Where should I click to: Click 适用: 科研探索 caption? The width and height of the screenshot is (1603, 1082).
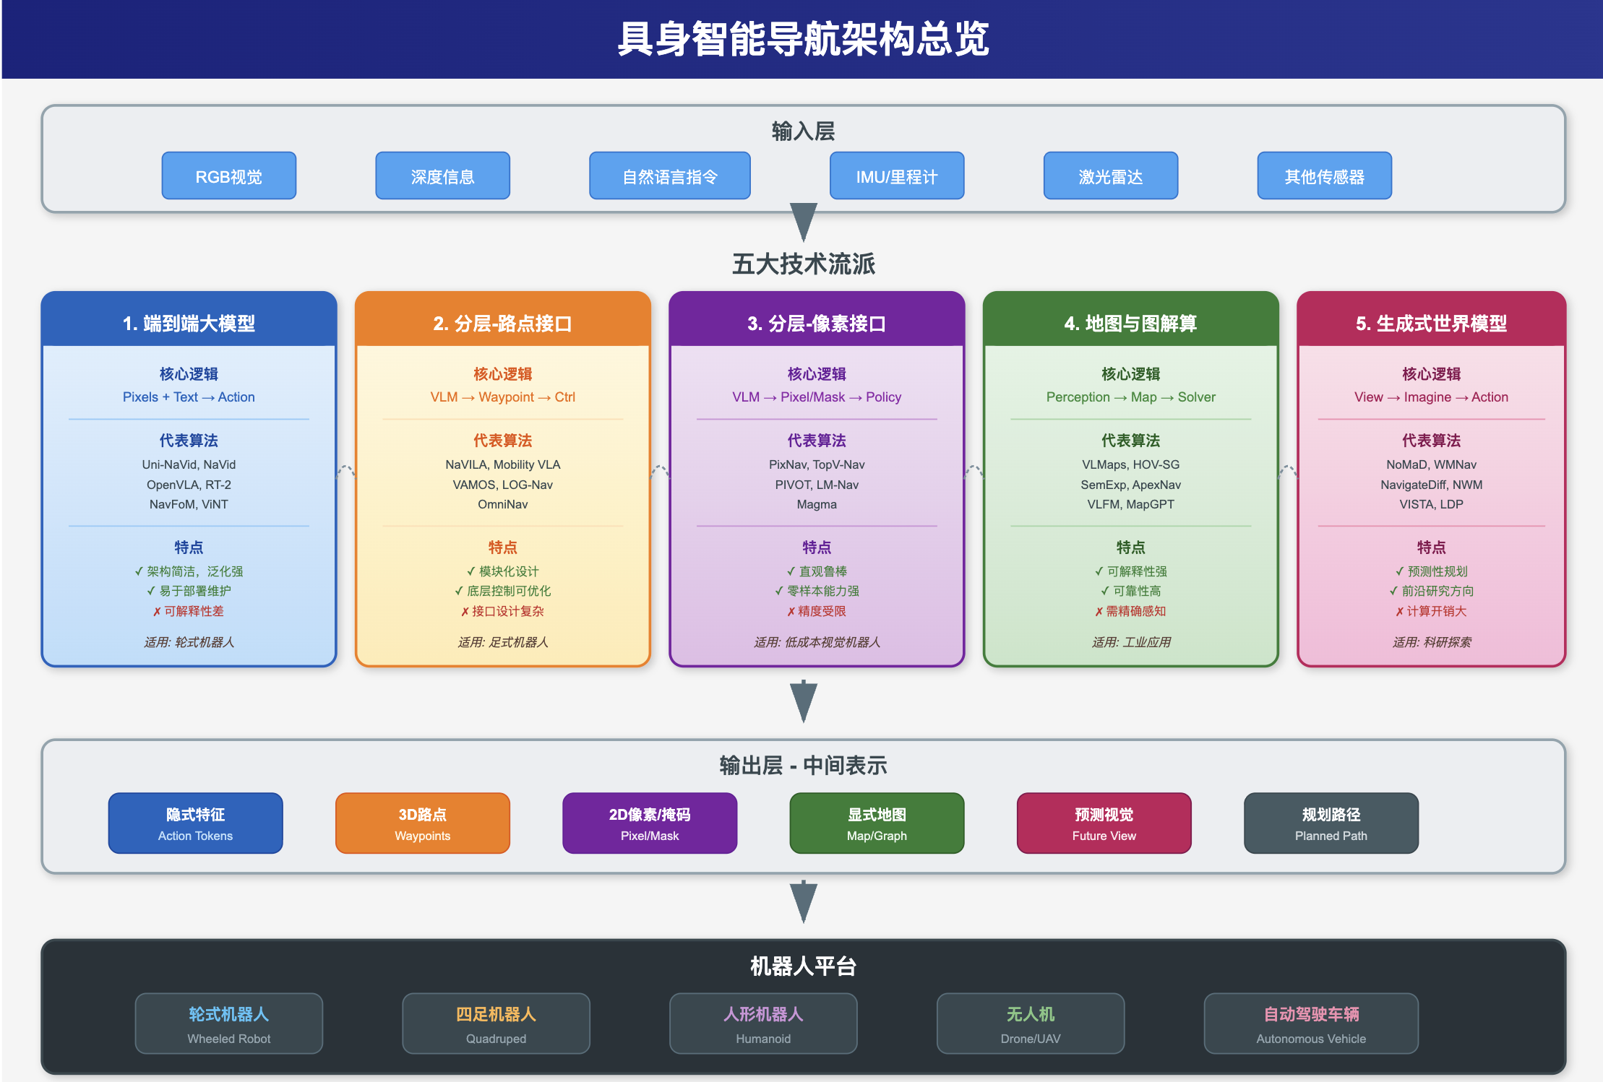click(1431, 642)
